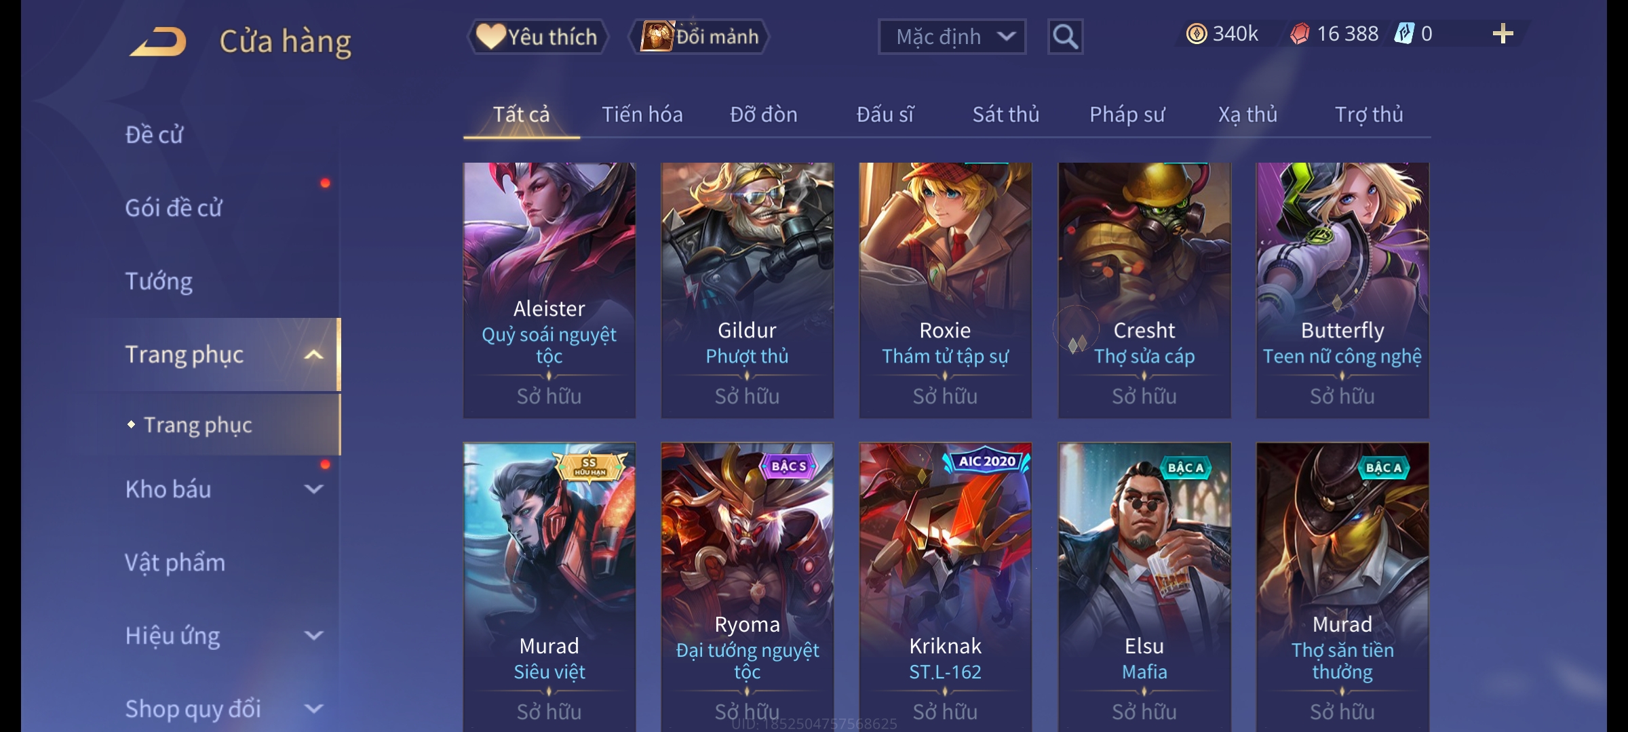Screen dimensions: 1628x732
Task: Collapse the Trang phục sidebar section
Action: 313,354
